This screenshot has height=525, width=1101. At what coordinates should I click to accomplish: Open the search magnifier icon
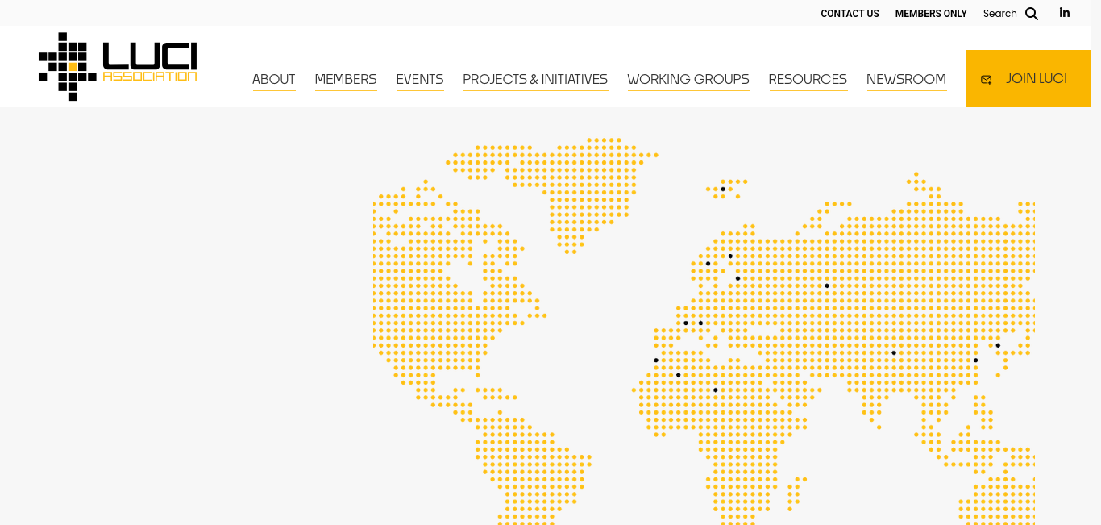1032,14
